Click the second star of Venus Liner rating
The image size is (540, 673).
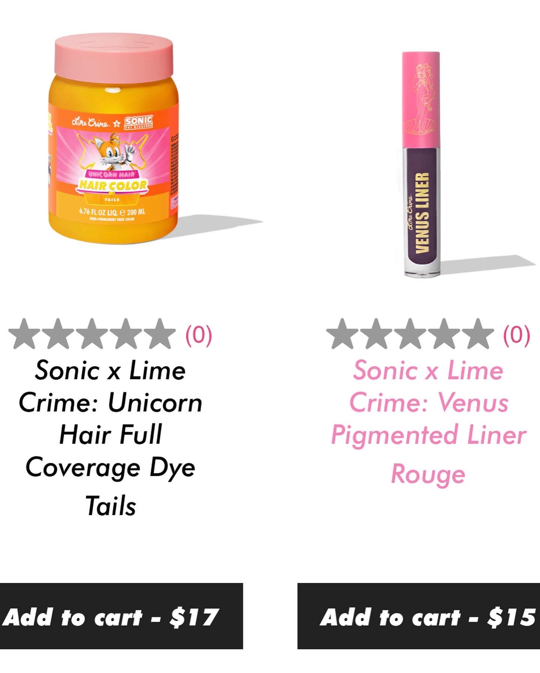tap(376, 334)
